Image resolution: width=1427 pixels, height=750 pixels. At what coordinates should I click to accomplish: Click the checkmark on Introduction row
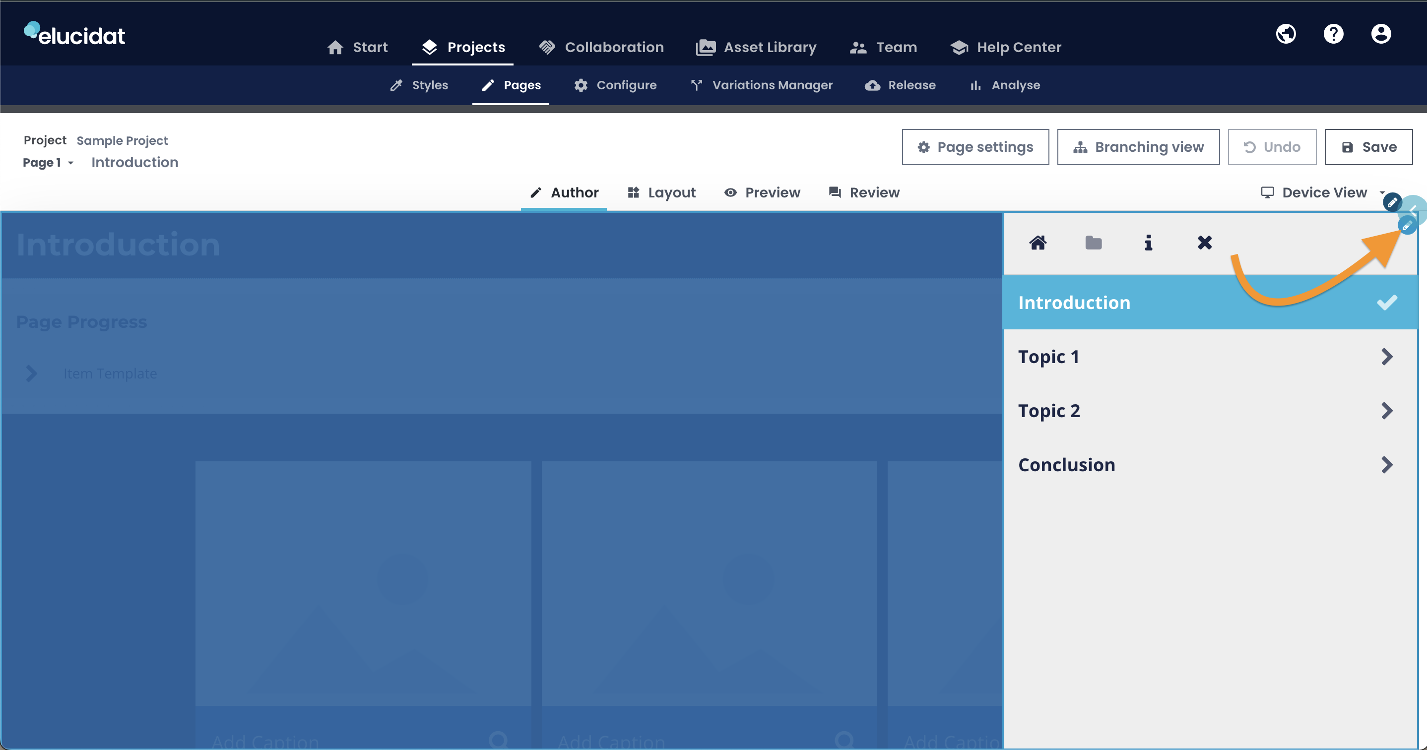click(x=1386, y=303)
